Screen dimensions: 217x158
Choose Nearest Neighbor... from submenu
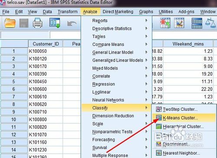coord(184,153)
